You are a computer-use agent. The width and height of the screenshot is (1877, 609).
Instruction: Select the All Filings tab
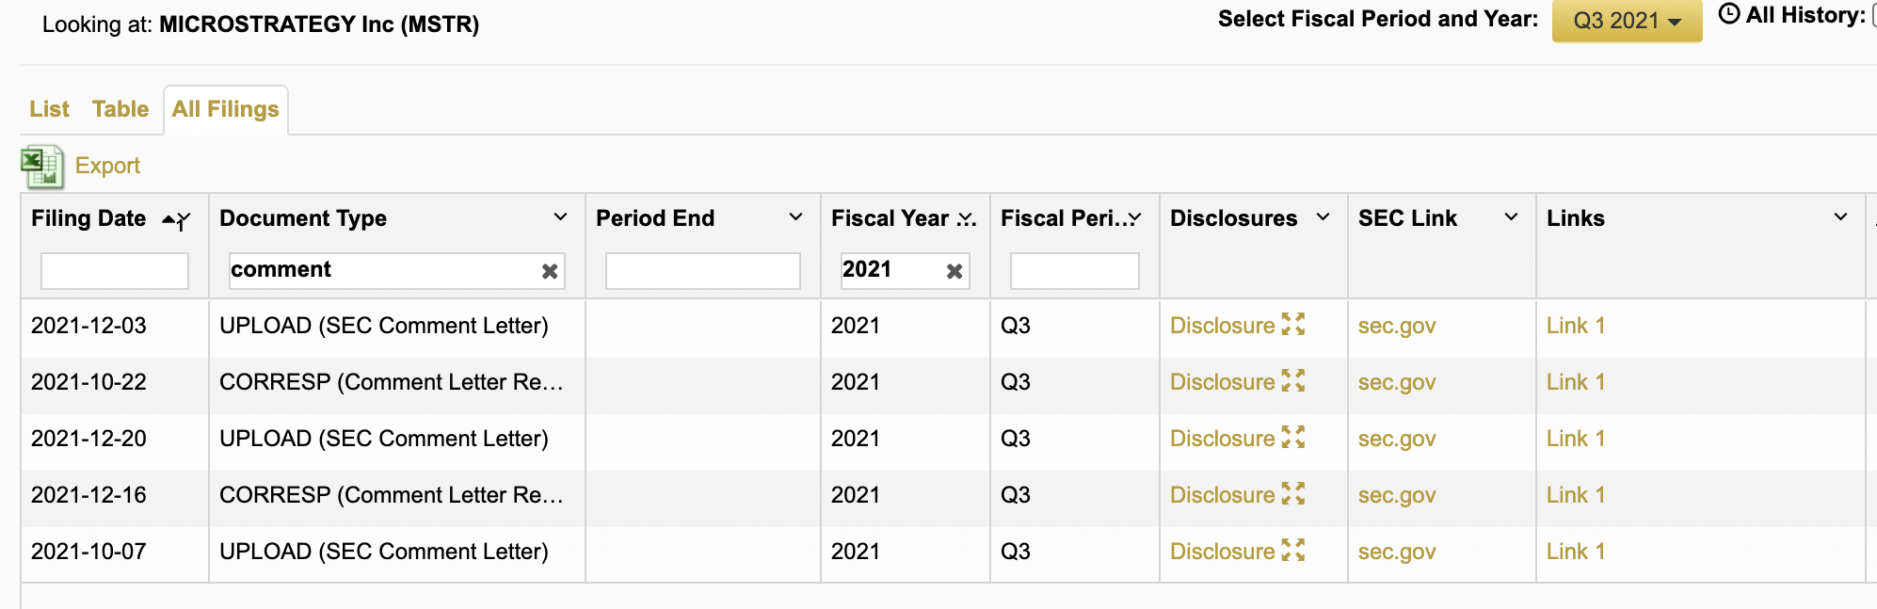[225, 109]
